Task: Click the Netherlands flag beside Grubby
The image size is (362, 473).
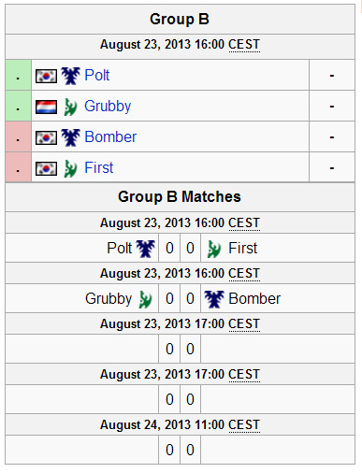Action: (x=46, y=107)
